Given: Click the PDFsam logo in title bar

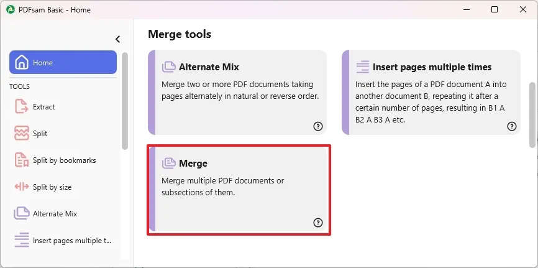Looking at the screenshot, I should (x=10, y=9).
